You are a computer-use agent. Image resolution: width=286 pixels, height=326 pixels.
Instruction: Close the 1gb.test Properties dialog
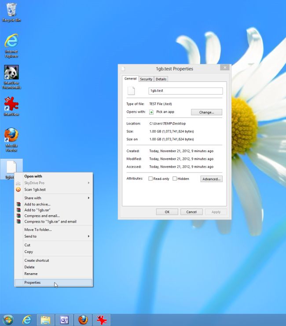pyautogui.click(x=225, y=67)
